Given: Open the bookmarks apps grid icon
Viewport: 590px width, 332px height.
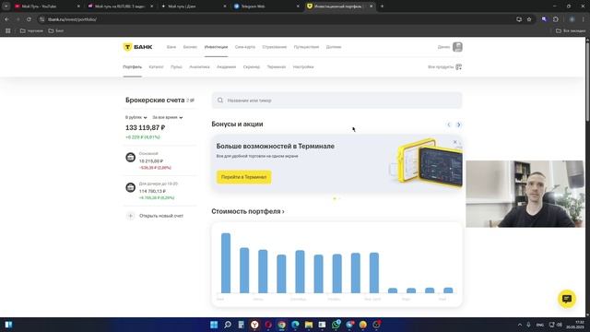Looking at the screenshot, I should pos(8,30).
